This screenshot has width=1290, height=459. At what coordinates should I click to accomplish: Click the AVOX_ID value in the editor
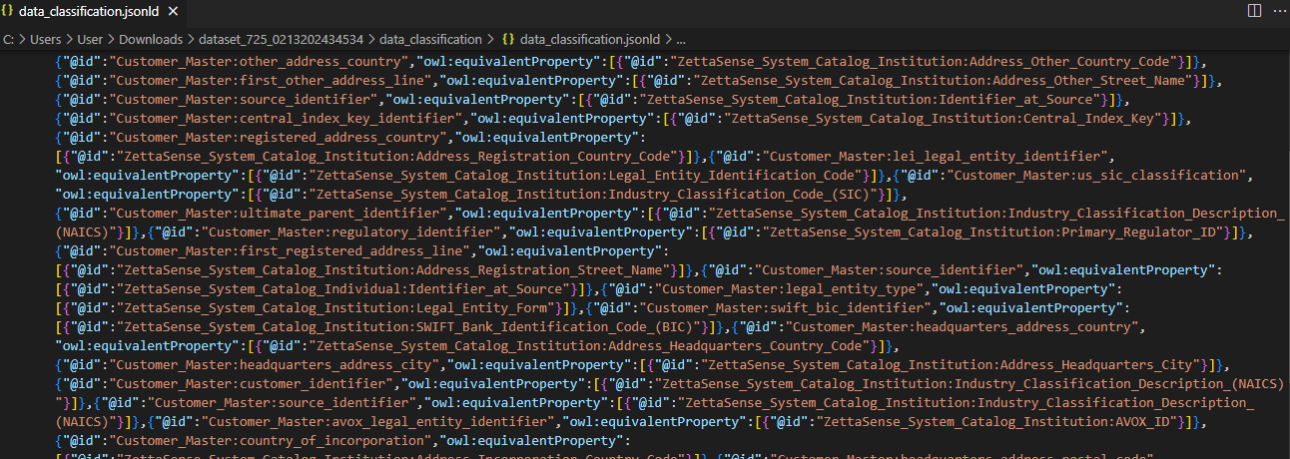point(1150,422)
